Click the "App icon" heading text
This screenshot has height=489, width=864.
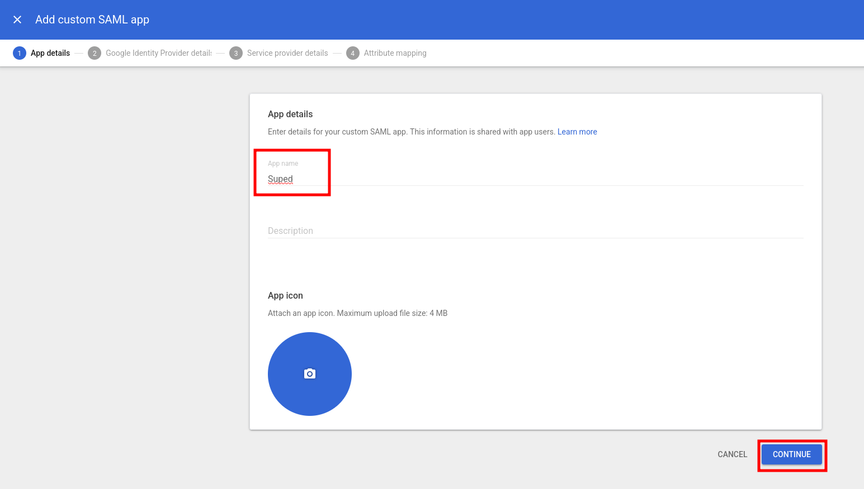point(285,295)
